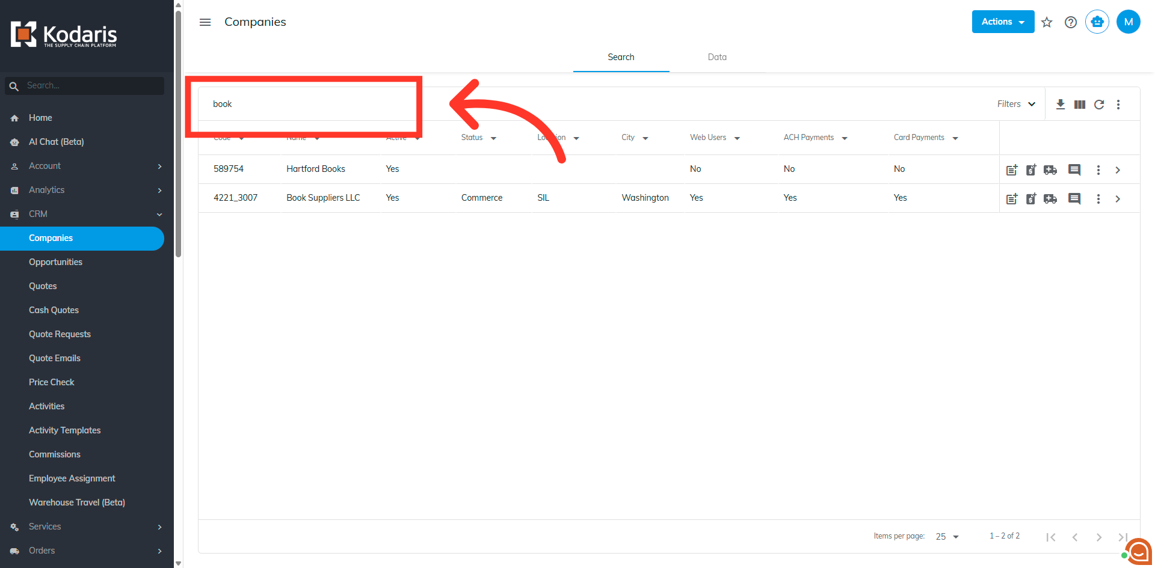Screen dimensions: 1155x568
Task: Open the Web Users column dropdown
Action: point(737,138)
